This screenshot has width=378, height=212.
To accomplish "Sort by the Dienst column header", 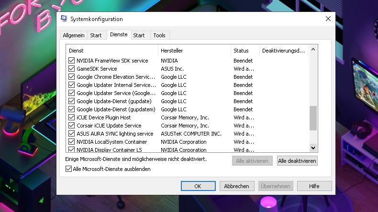I will pos(112,51).
